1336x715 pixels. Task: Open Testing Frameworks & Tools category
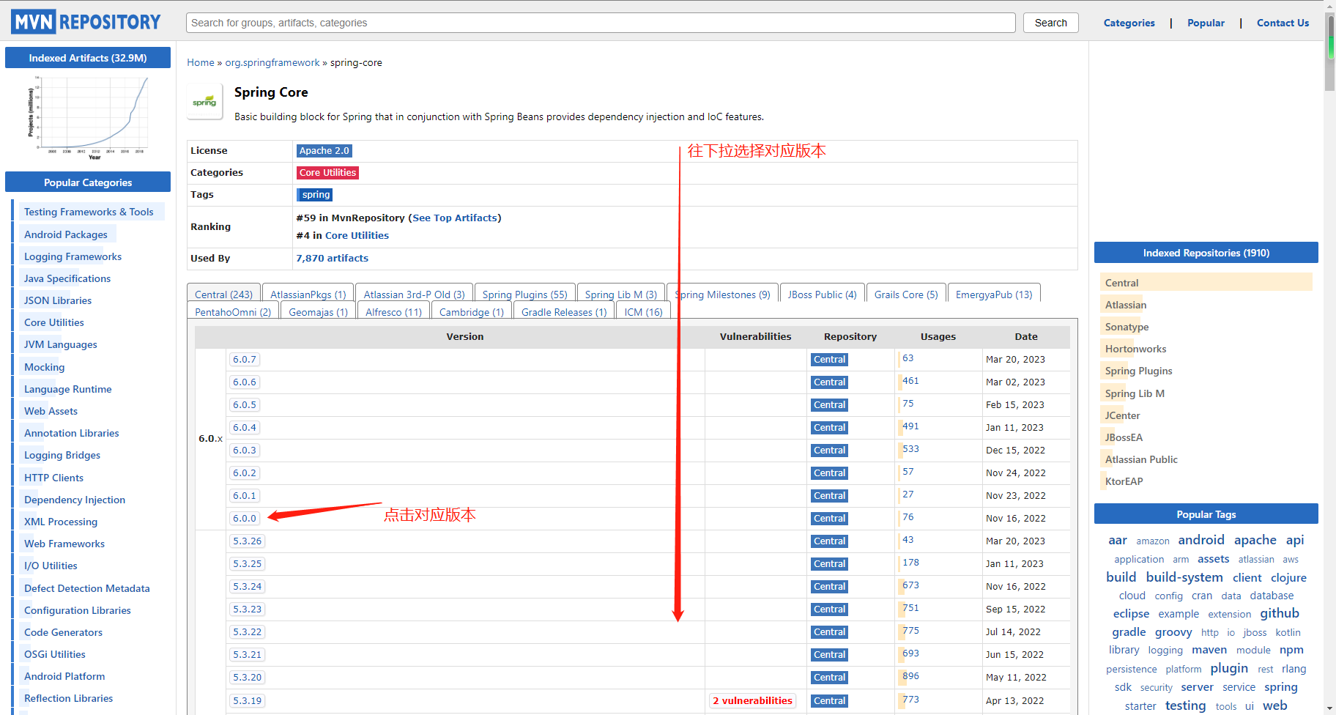tap(89, 212)
